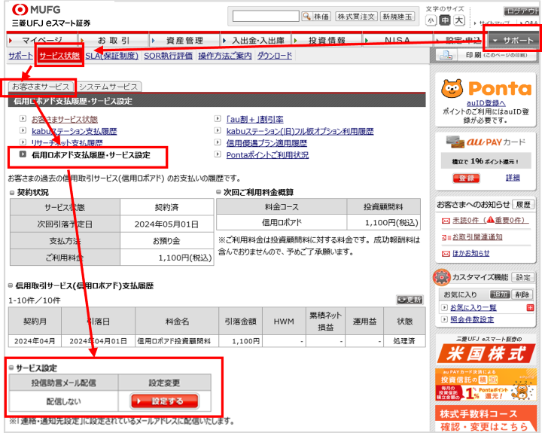Open the au PAY カード 詳細 link

pos(513,178)
